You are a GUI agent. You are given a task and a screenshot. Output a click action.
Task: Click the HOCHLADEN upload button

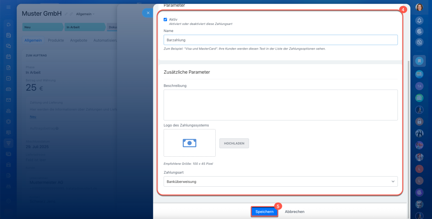click(234, 143)
